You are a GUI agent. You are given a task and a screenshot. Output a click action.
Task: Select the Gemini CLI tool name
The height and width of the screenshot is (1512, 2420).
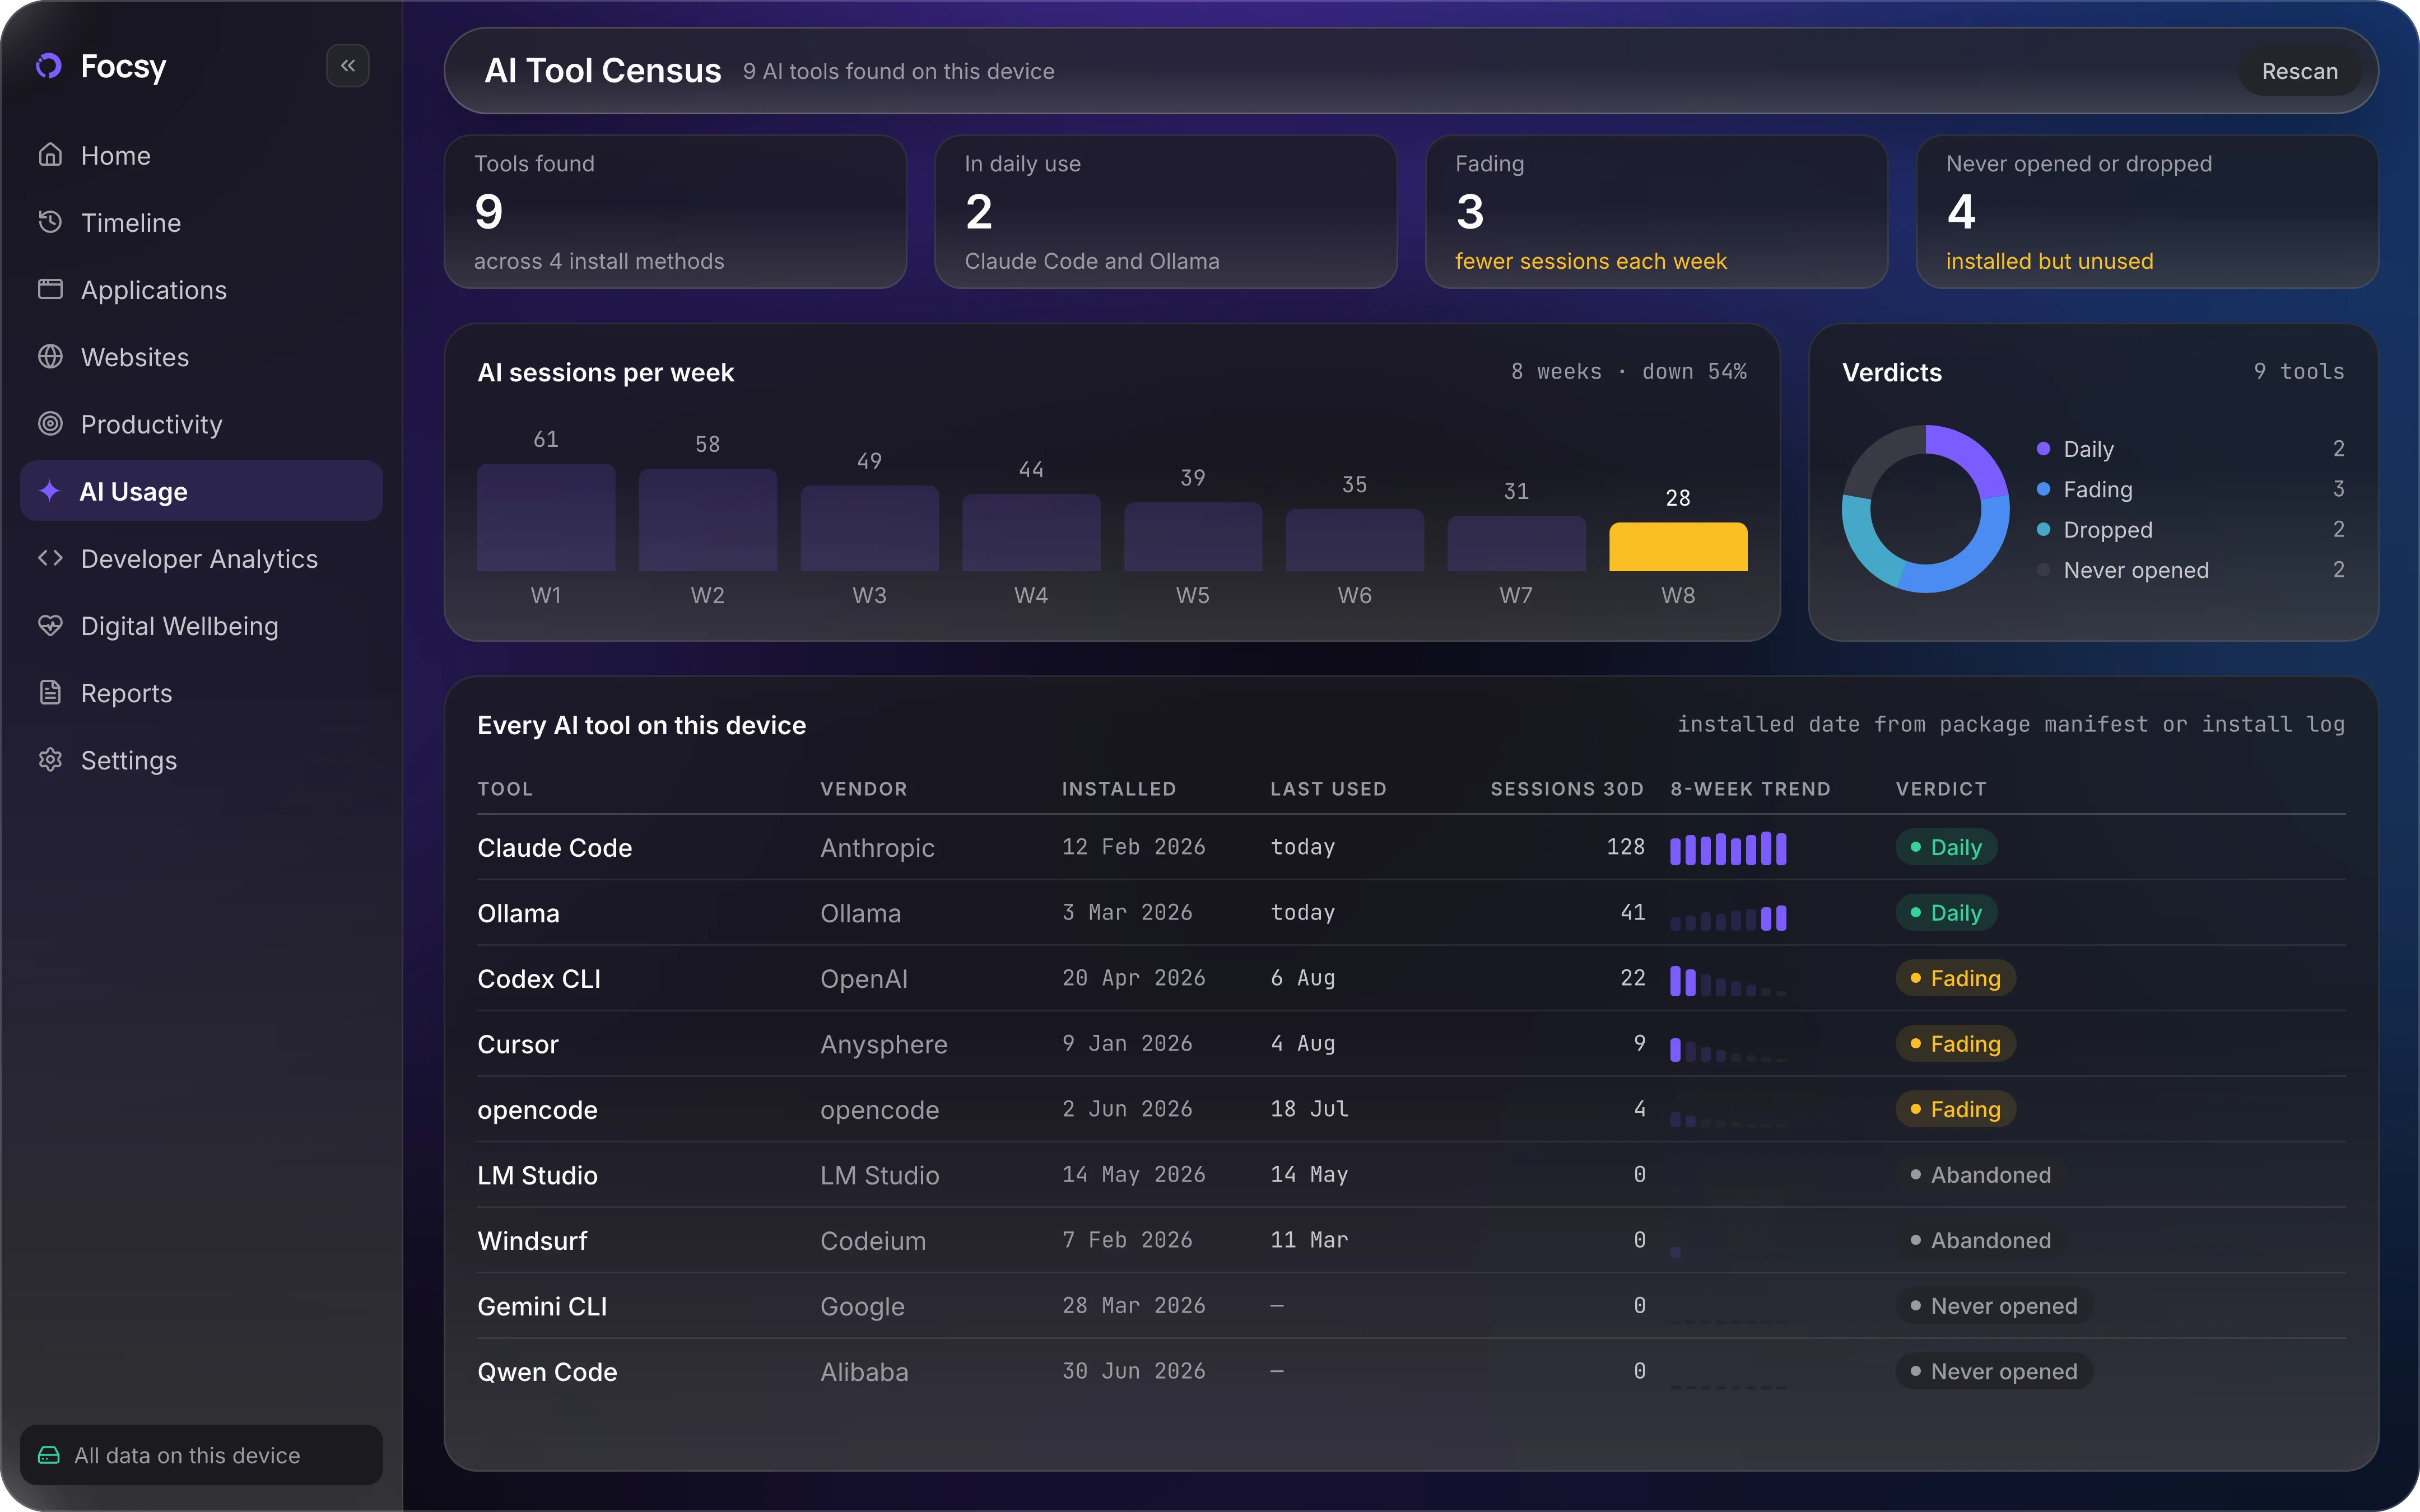tap(542, 1306)
